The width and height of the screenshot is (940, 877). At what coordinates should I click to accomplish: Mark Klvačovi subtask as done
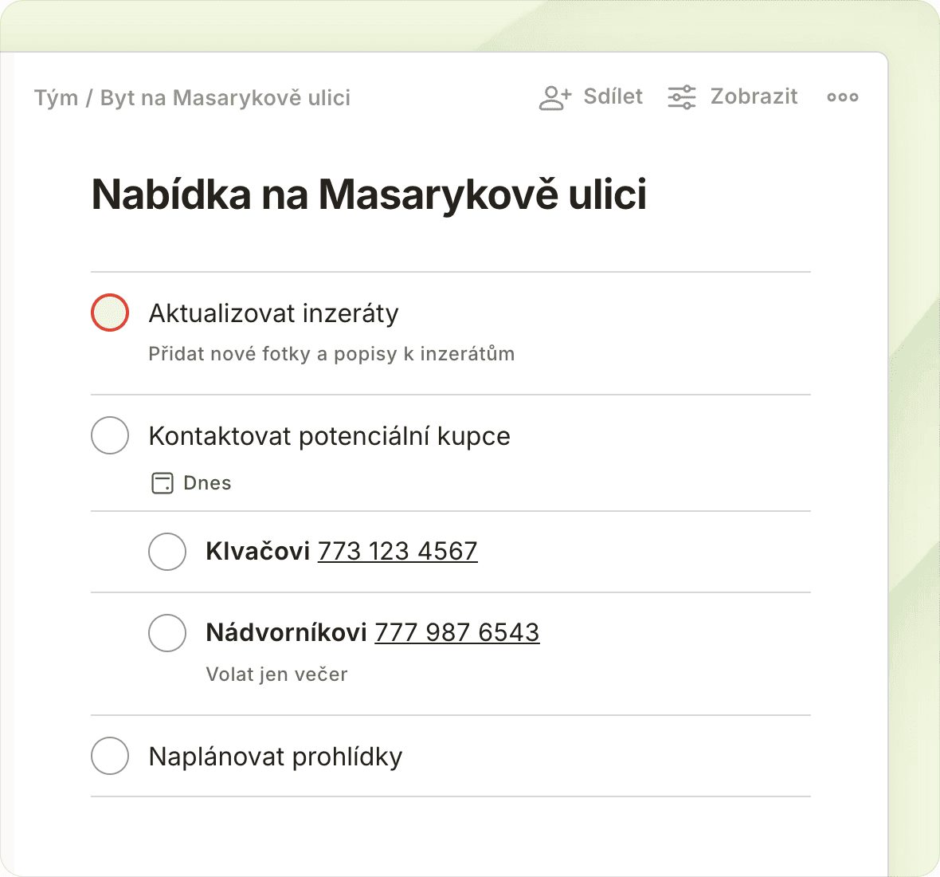coord(167,552)
